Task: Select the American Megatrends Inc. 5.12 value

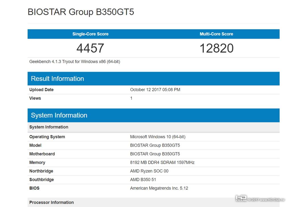Action: coord(159,188)
